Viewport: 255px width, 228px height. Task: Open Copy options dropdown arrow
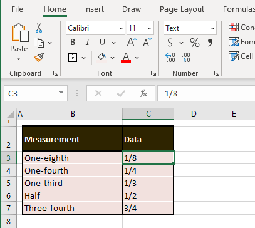click(x=49, y=43)
